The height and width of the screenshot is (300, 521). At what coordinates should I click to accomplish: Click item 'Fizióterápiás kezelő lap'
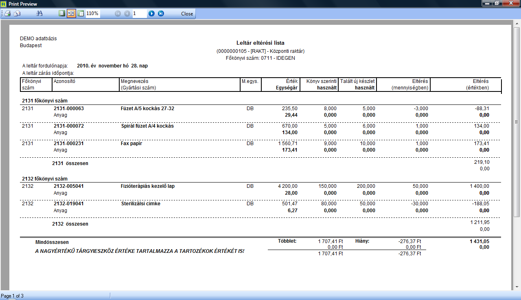(x=148, y=186)
